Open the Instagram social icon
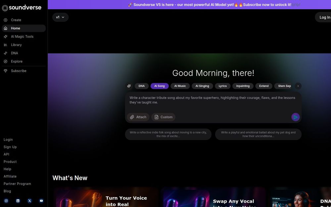Screen dimensions: 331x207 (6, 201)
